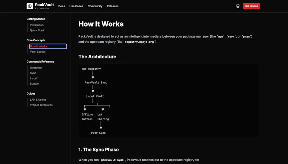Open the Quick Start sidebar link
The width and height of the screenshot is (288, 164).
(37, 30)
